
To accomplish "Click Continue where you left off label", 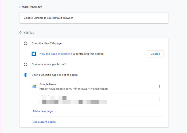I will pos(49,64).
